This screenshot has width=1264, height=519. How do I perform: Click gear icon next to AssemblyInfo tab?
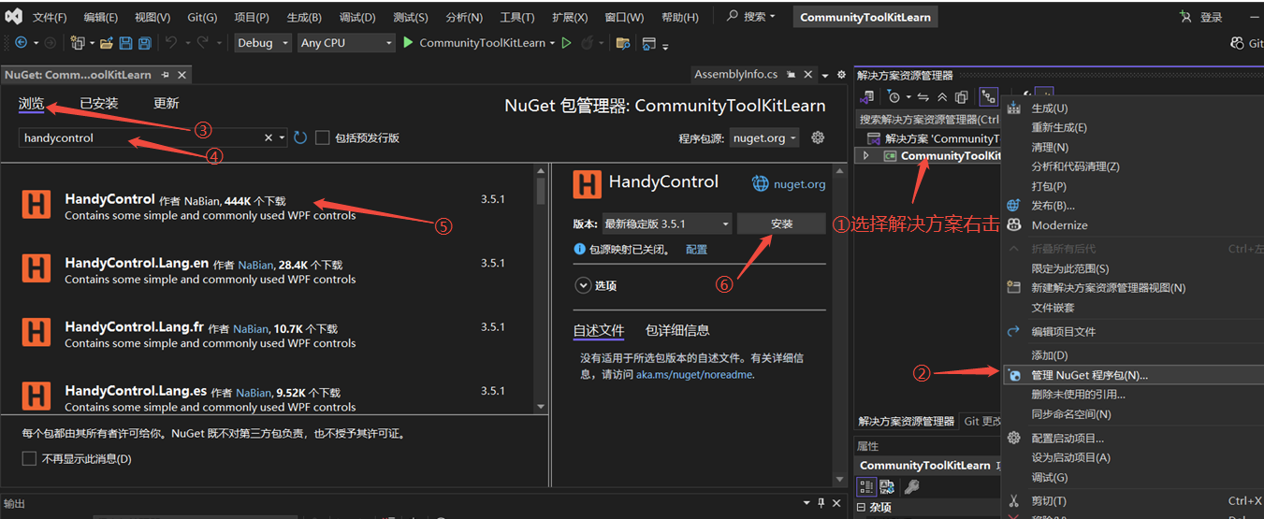coord(841,75)
